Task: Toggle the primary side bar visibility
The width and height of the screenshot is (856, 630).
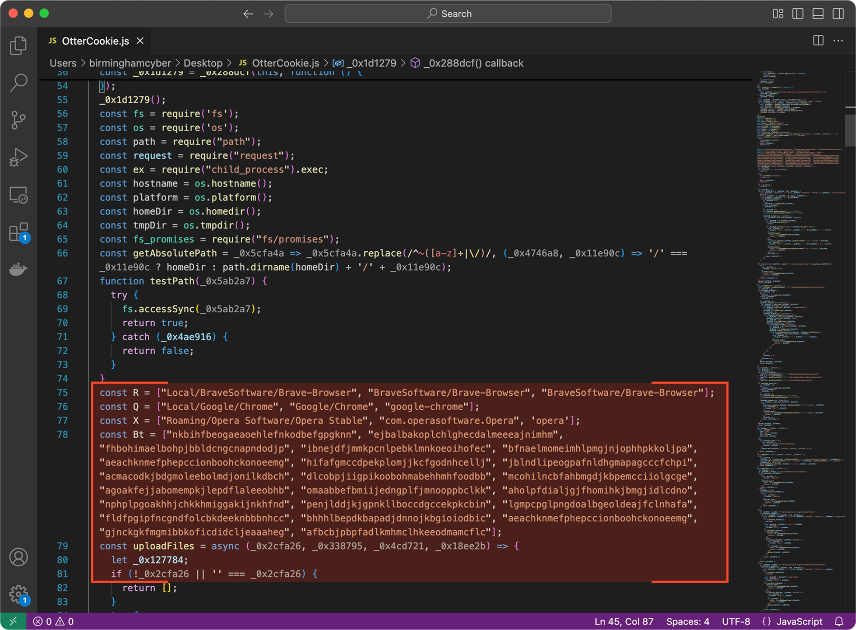Action: 798,14
